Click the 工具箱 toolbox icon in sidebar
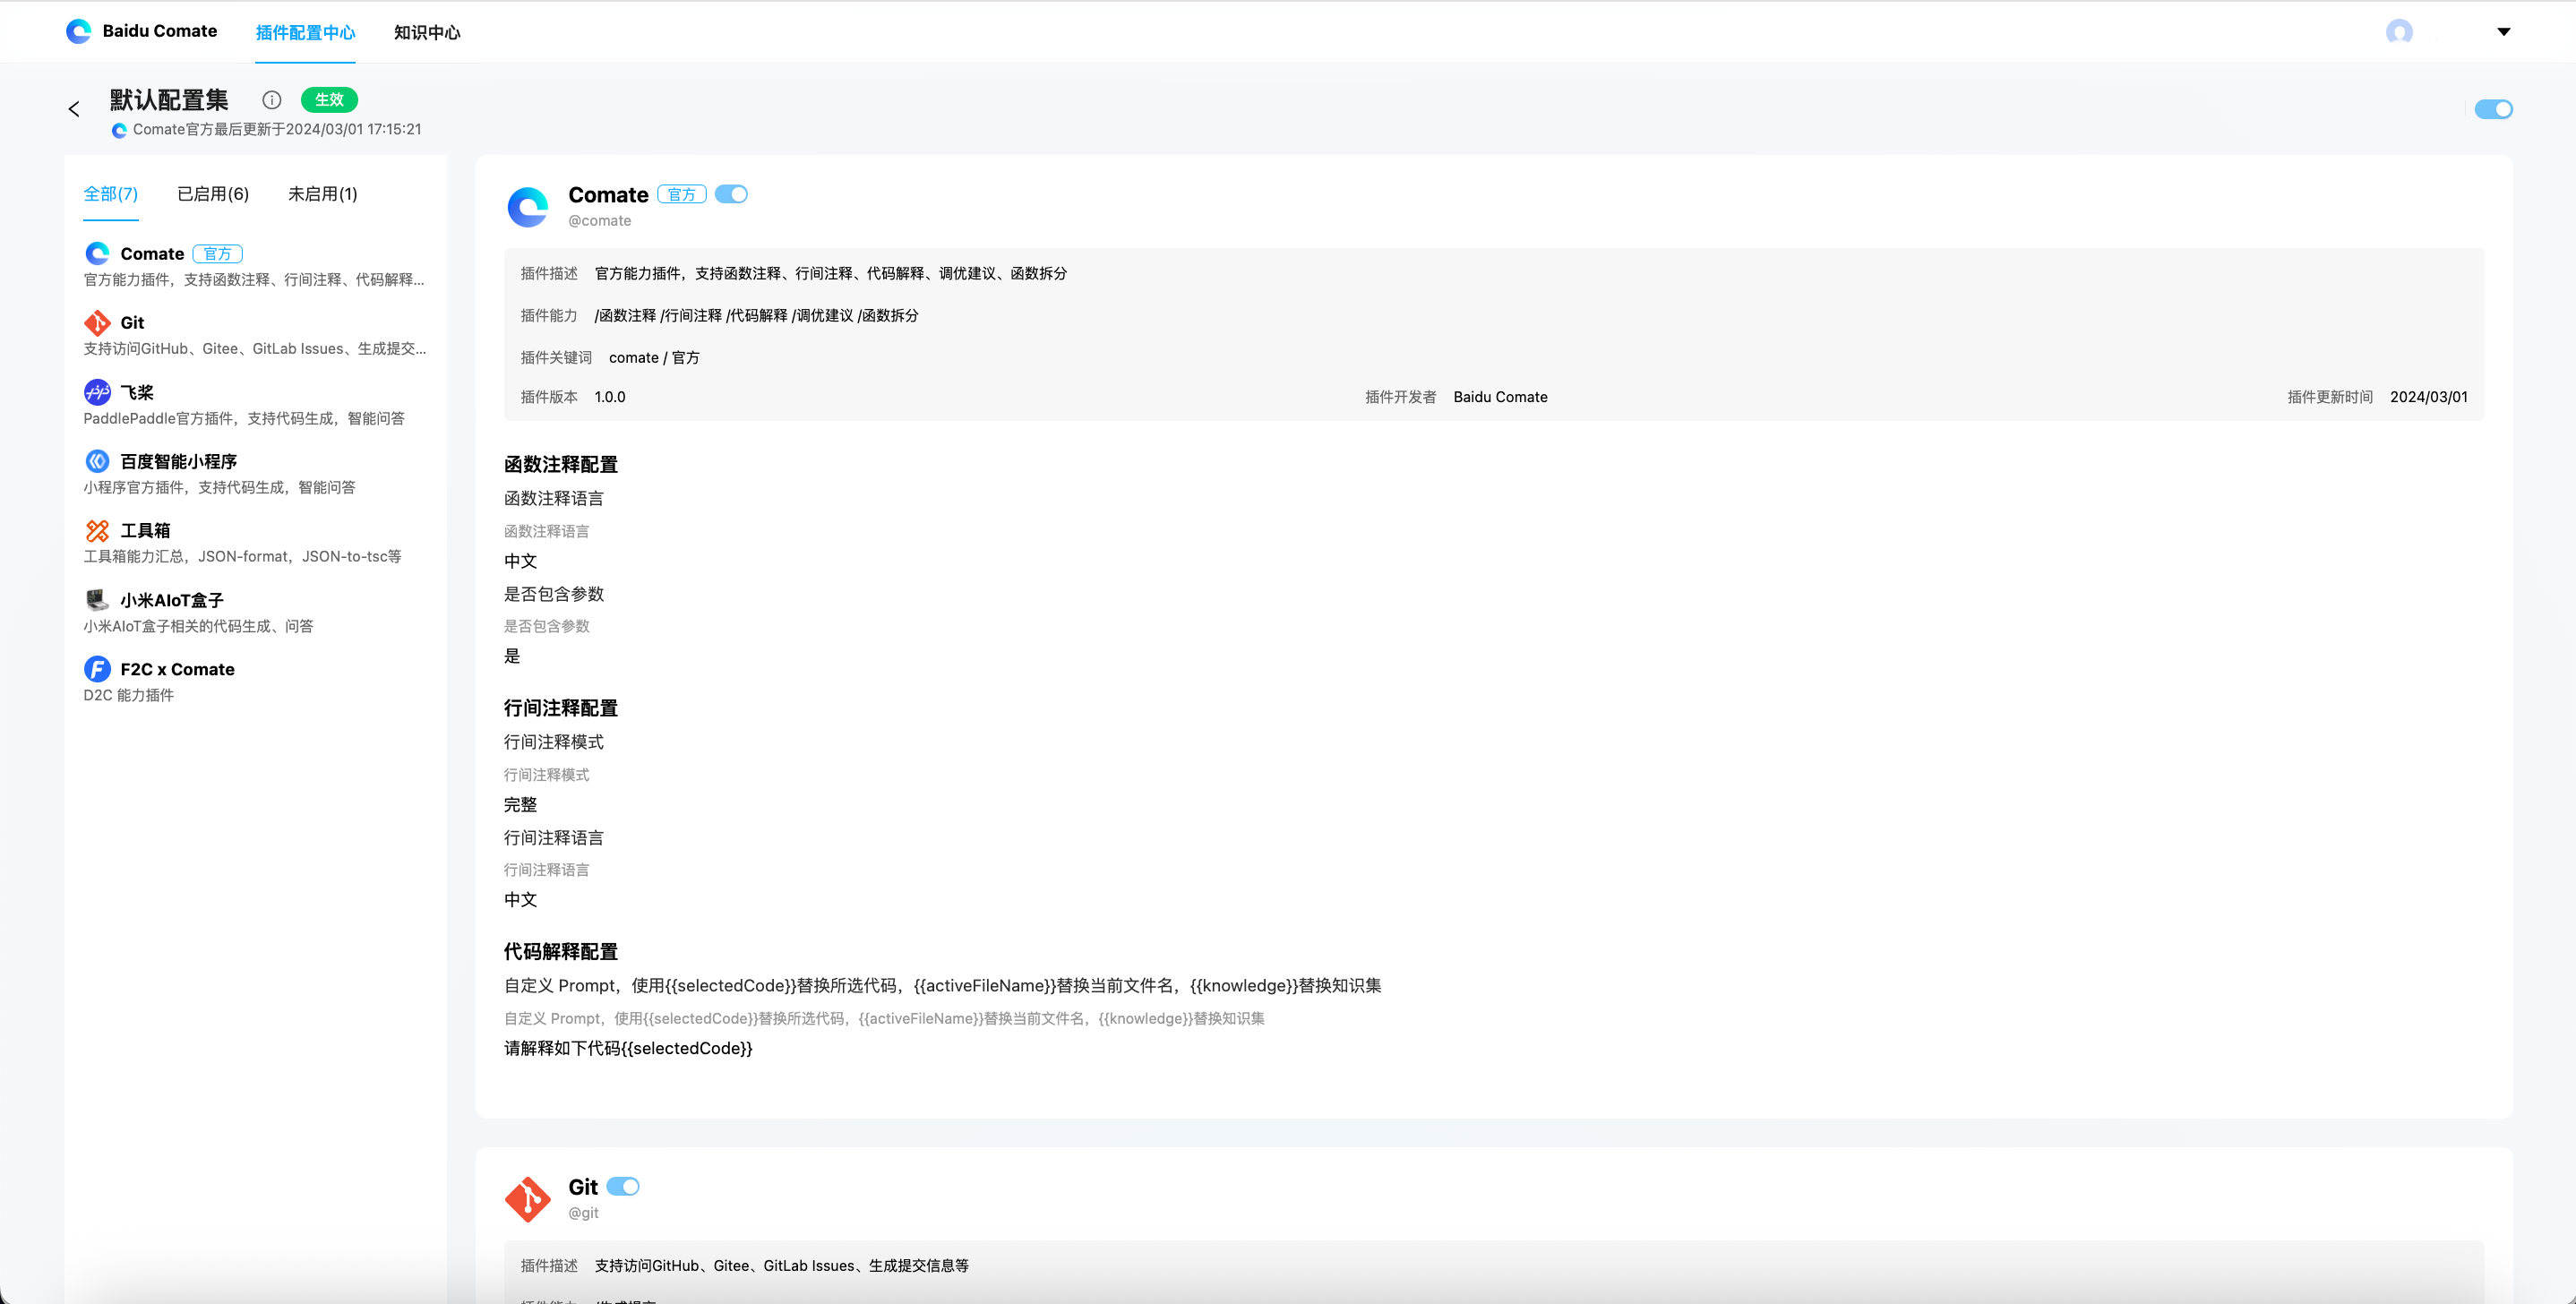This screenshot has height=1304, width=2576. [x=97, y=530]
